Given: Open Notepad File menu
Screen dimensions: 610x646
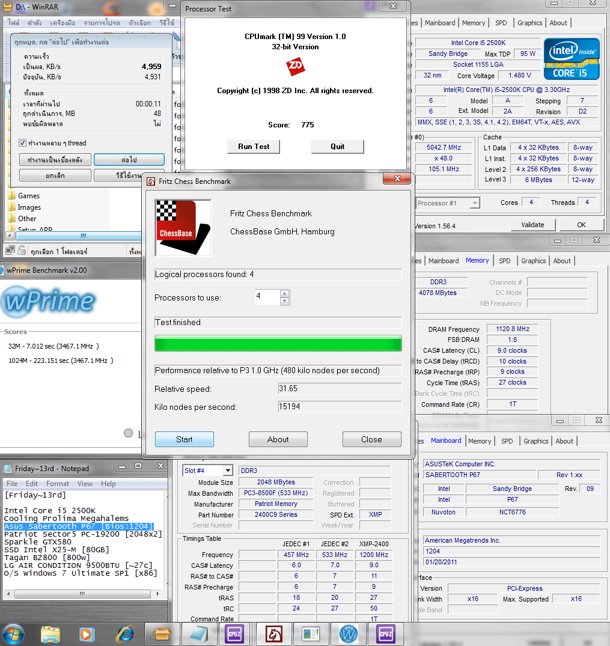Looking at the screenshot, I should (x=12, y=484).
